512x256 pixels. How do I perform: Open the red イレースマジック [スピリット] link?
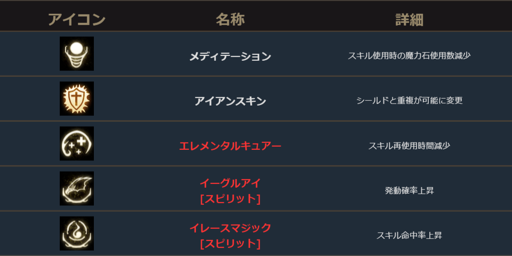tap(230, 228)
